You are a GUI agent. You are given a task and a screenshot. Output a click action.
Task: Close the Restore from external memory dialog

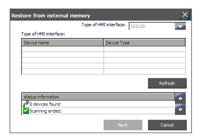pyautogui.click(x=185, y=15)
